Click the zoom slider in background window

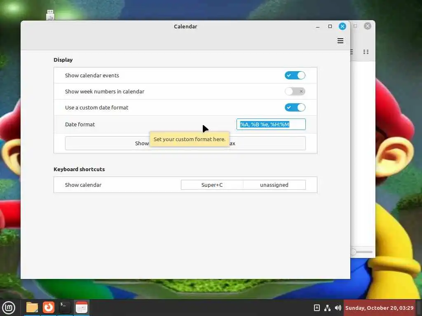coord(362,252)
